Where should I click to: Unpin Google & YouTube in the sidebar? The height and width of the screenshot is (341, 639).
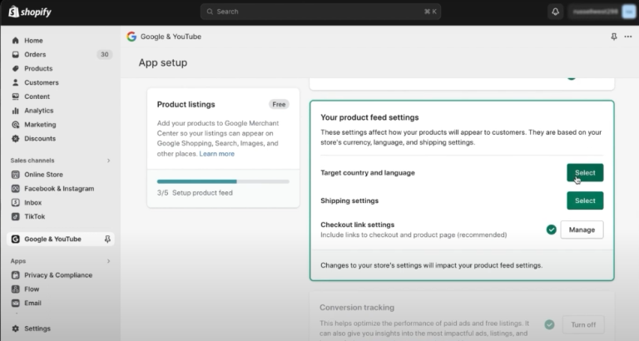pyautogui.click(x=107, y=240)
